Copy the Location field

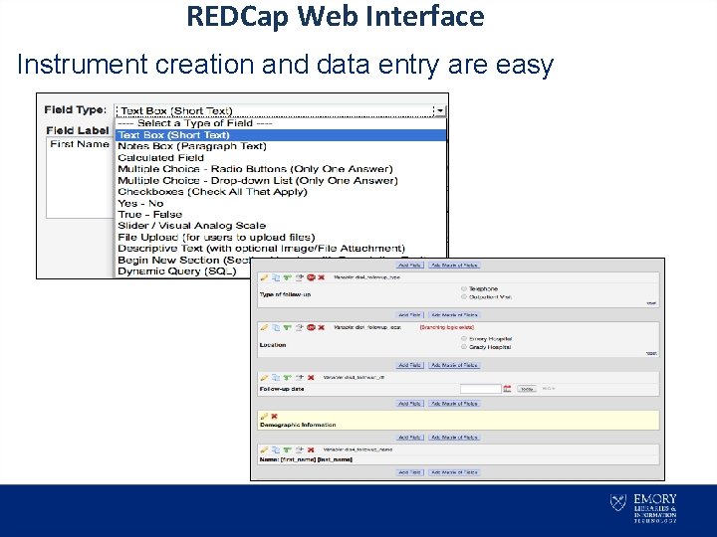point(275,327)
